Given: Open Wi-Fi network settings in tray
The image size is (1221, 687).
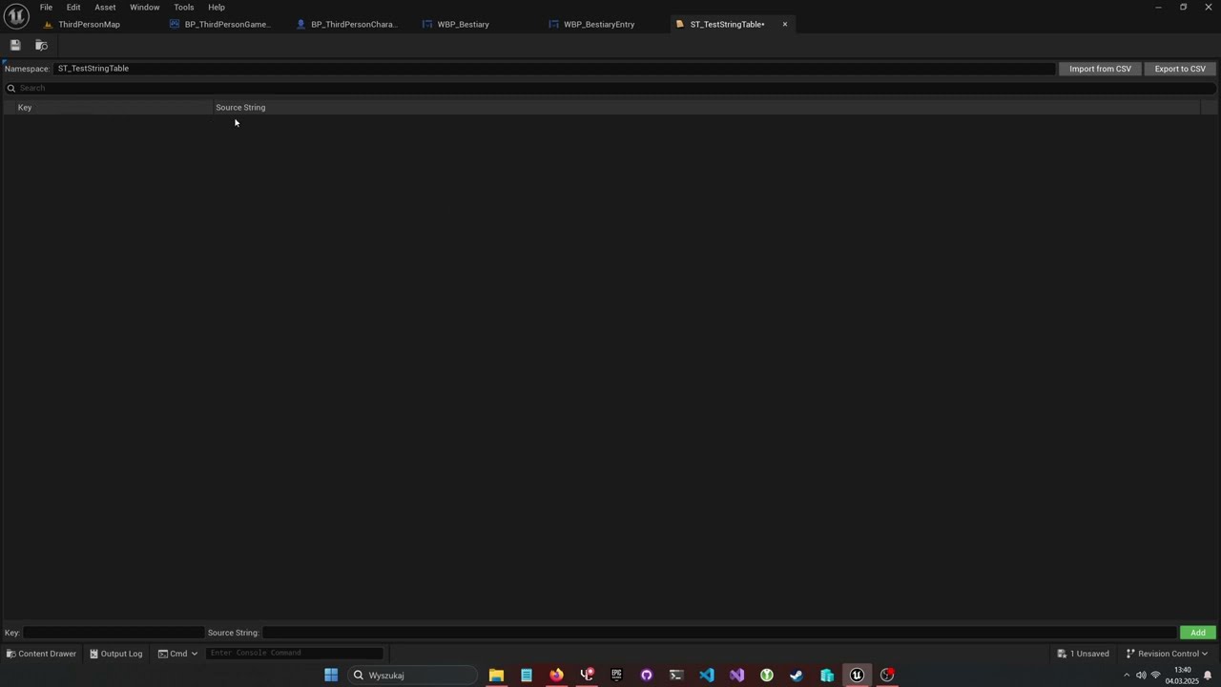Looking at the screenshot, I should tap(1155, 676).
